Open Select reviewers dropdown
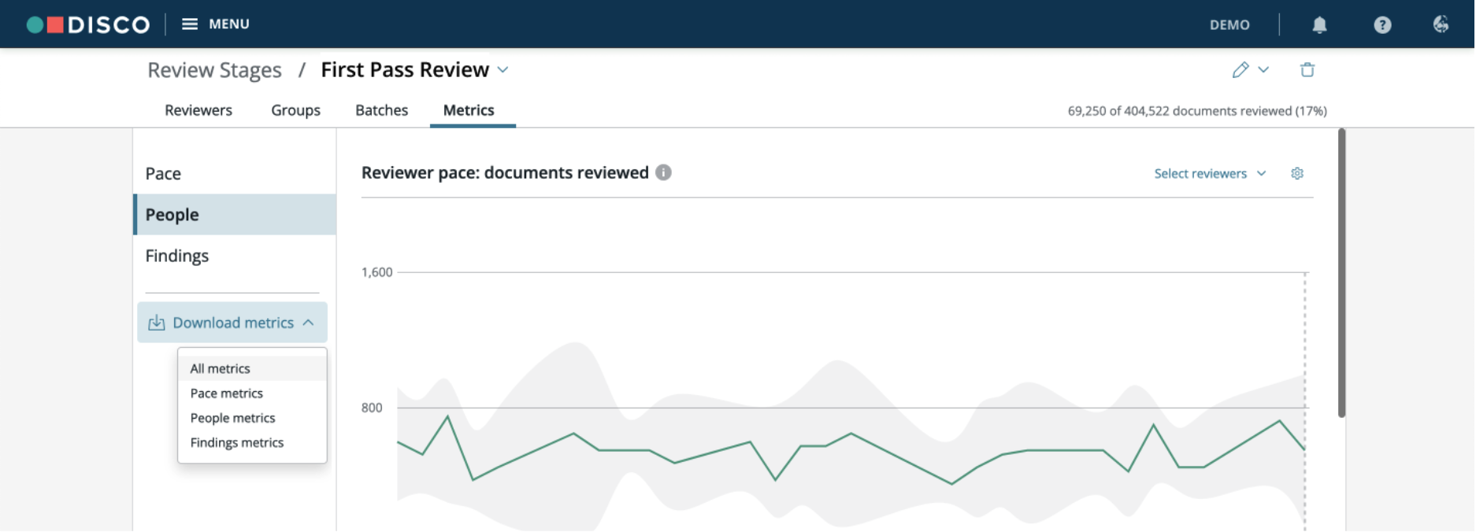 [x=1210, y=173]
